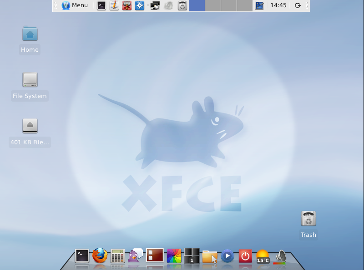
Task: Click the greyed speaker panel icon
Action: tap(168, 5)
